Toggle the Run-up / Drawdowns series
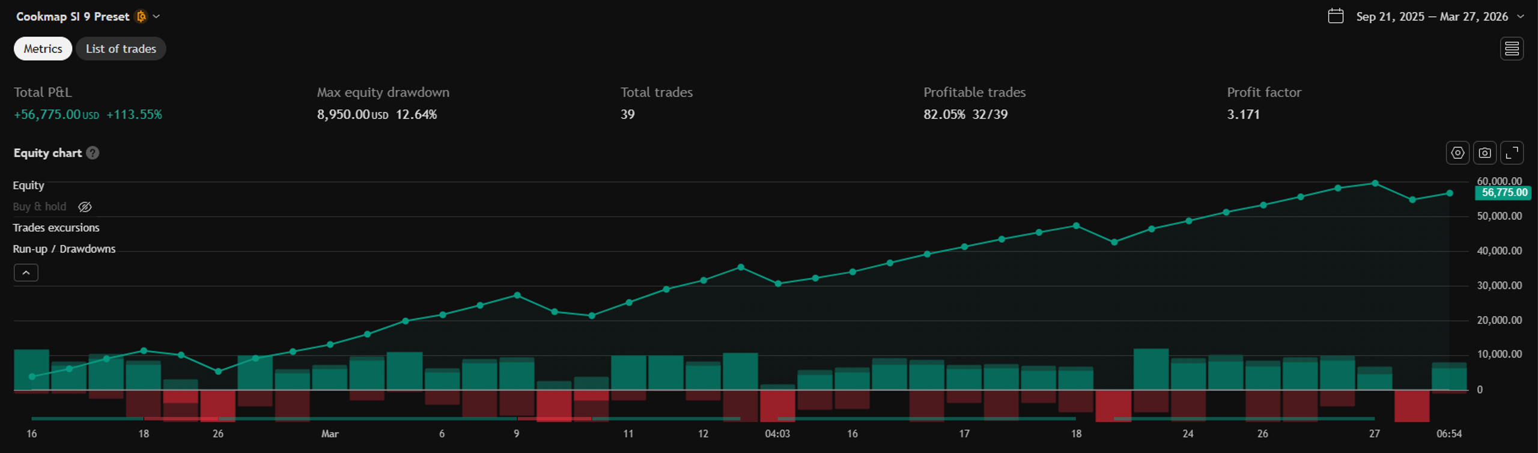The width and height of the screenshot is (1538, 453). (64, 248)
